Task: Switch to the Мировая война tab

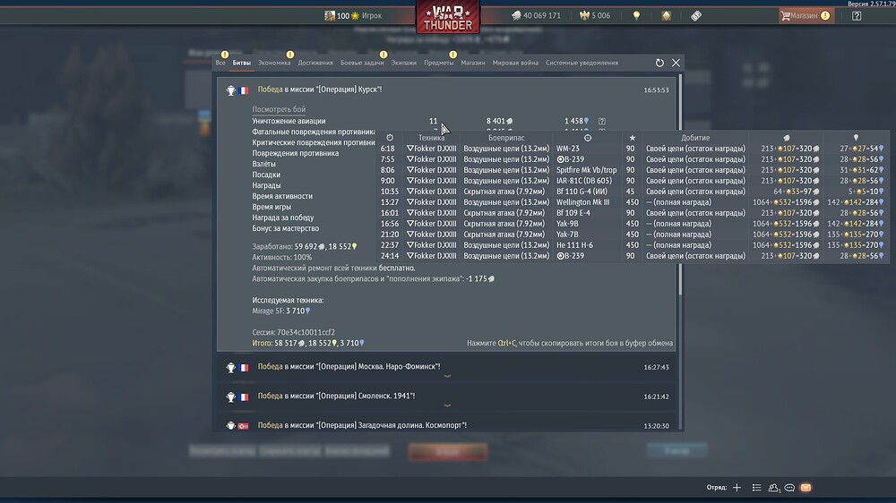Action: point(515,63)
